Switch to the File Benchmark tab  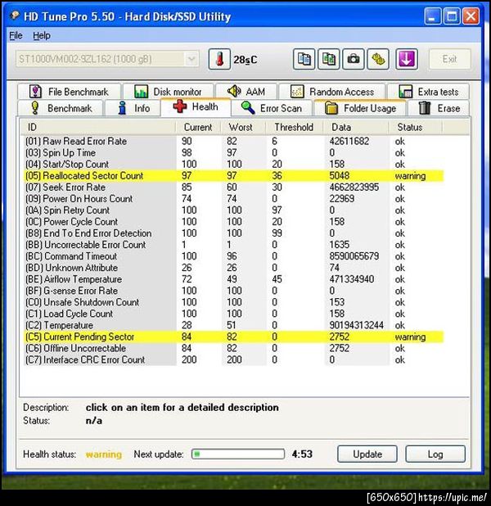[x=69, y=92]
